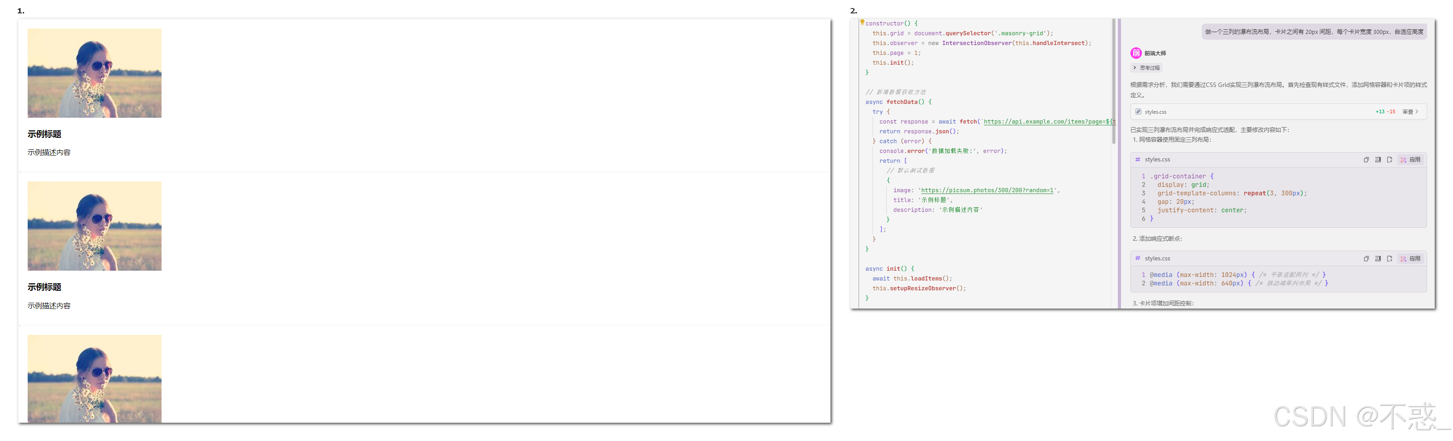
Task: Click the text '3. 卡片项增加间距控制:'
Action: tap(1164, 303)
